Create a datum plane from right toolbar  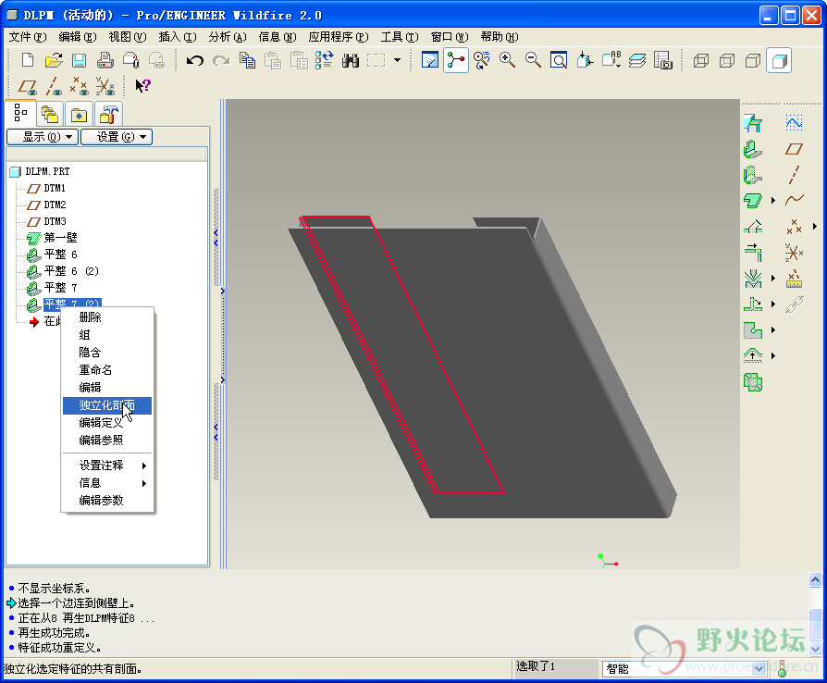[795, 149]
